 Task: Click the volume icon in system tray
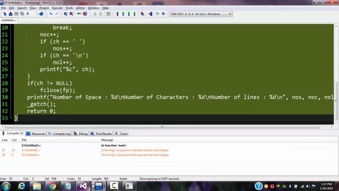click(x=308, y=186)
